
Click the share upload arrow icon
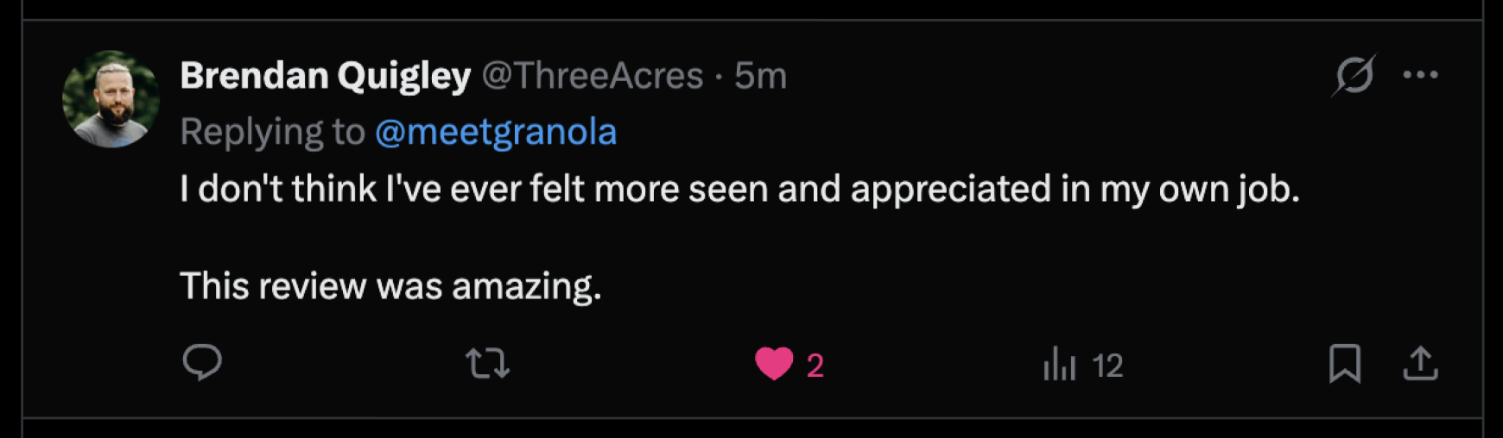(1420, 364)
